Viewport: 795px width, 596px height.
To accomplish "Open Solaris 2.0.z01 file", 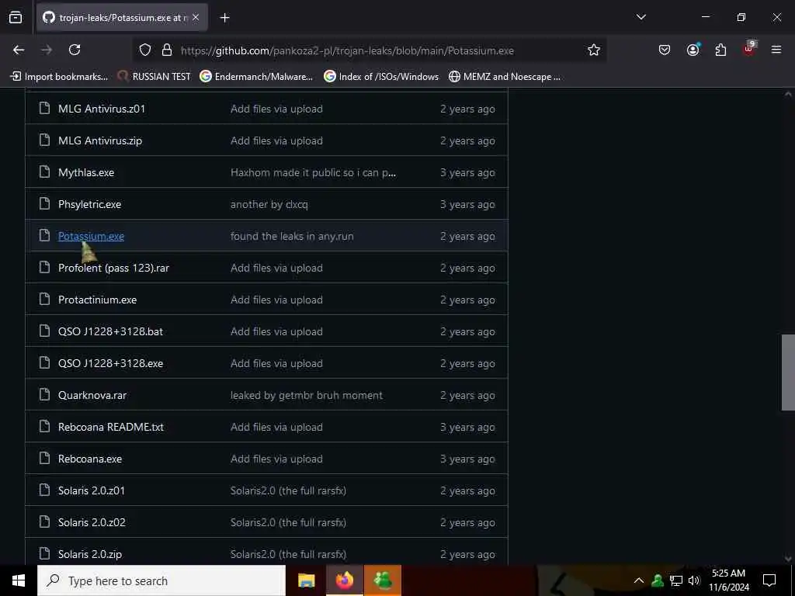I will click(92, 491).
